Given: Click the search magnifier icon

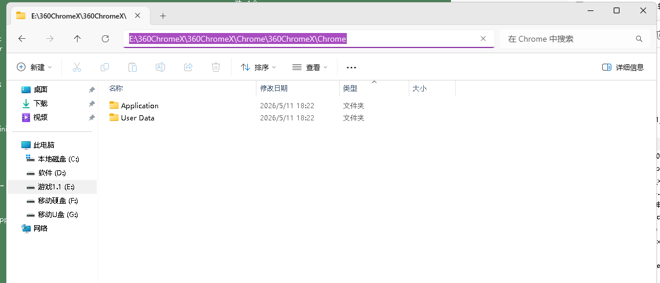Looking at the screenshot, I should coord(639,39).
